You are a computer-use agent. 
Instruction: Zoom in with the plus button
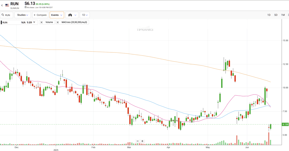pos(142,141)
